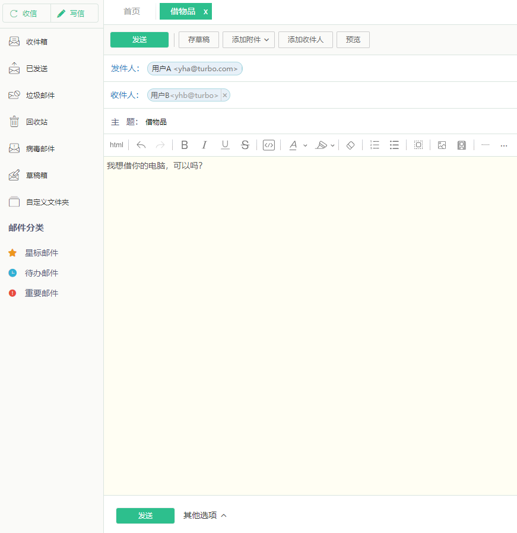Open 自定义文件夹 custom folder
The image size is (517, 533).
(47, 202)
